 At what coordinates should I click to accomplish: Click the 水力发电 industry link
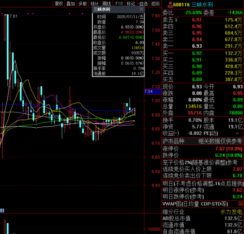coord(231,212)
